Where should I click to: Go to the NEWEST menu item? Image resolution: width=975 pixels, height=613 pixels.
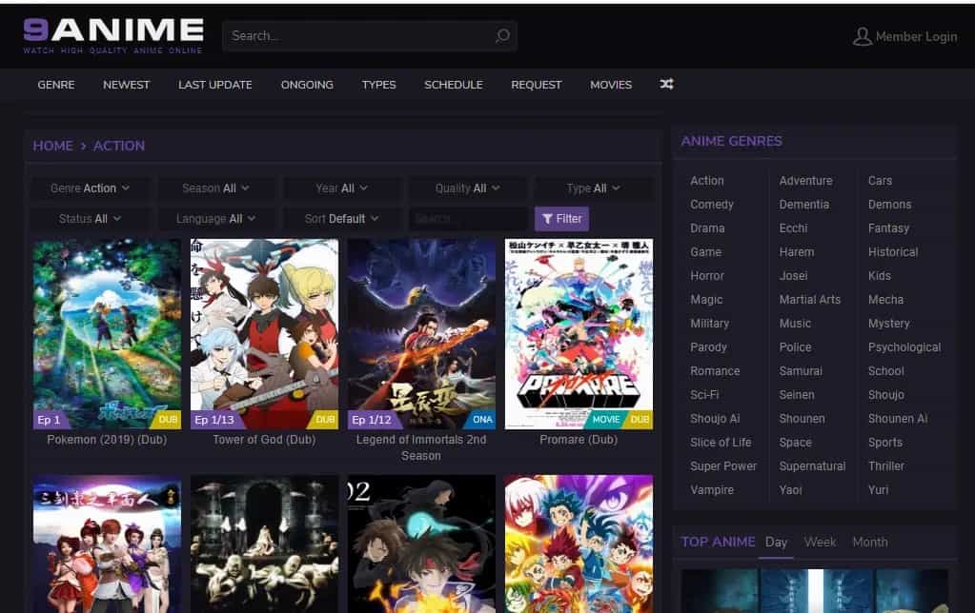click(x=126, y=85)
